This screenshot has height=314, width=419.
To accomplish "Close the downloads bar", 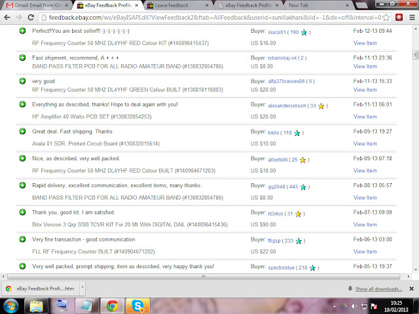I will click(412, 288).
